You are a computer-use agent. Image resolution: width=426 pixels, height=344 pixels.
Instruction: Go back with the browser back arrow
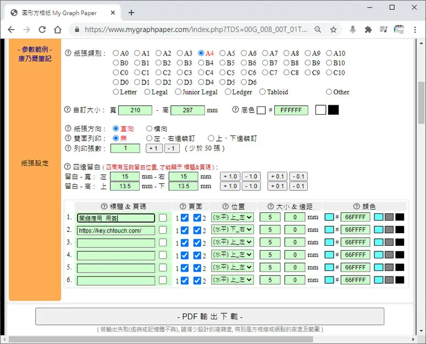(x=11, y=30)
